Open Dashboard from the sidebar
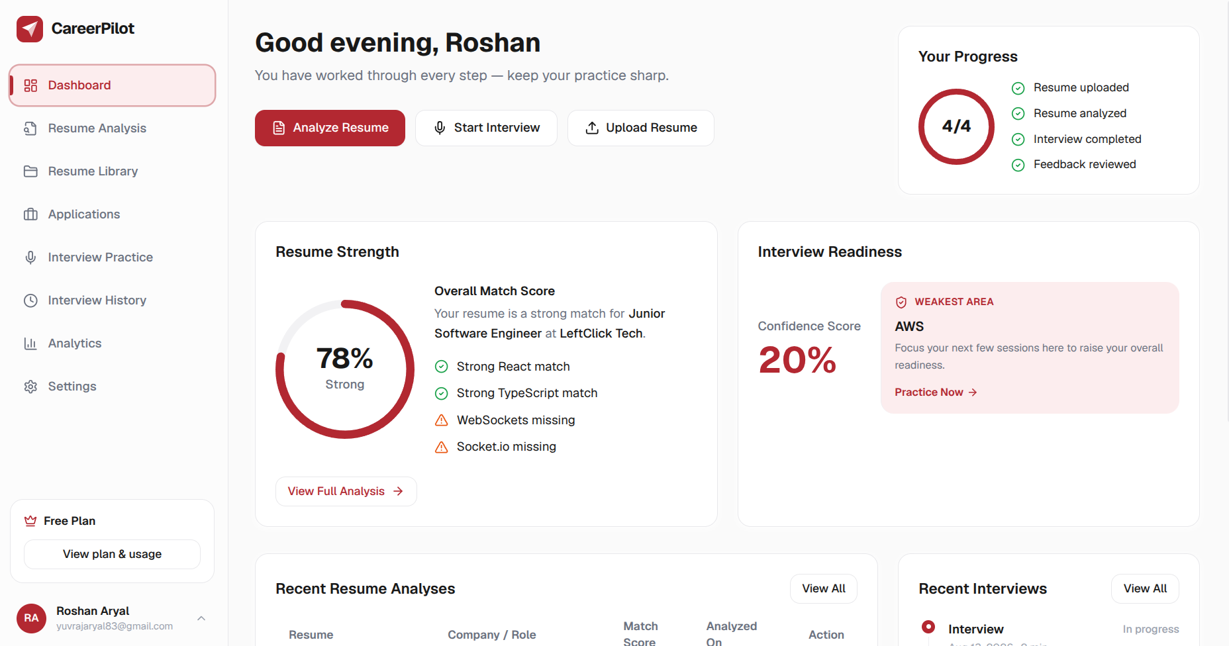 [112, 85]
